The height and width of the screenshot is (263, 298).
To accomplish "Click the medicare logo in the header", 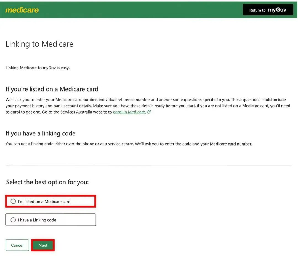I will pyautogui.click(x=22, y=10).
